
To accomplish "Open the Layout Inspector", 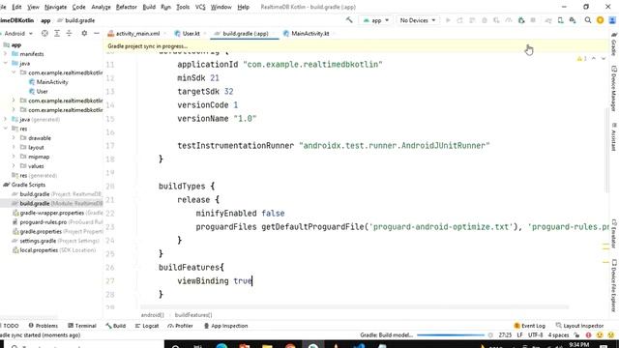I will coord(579,326).
